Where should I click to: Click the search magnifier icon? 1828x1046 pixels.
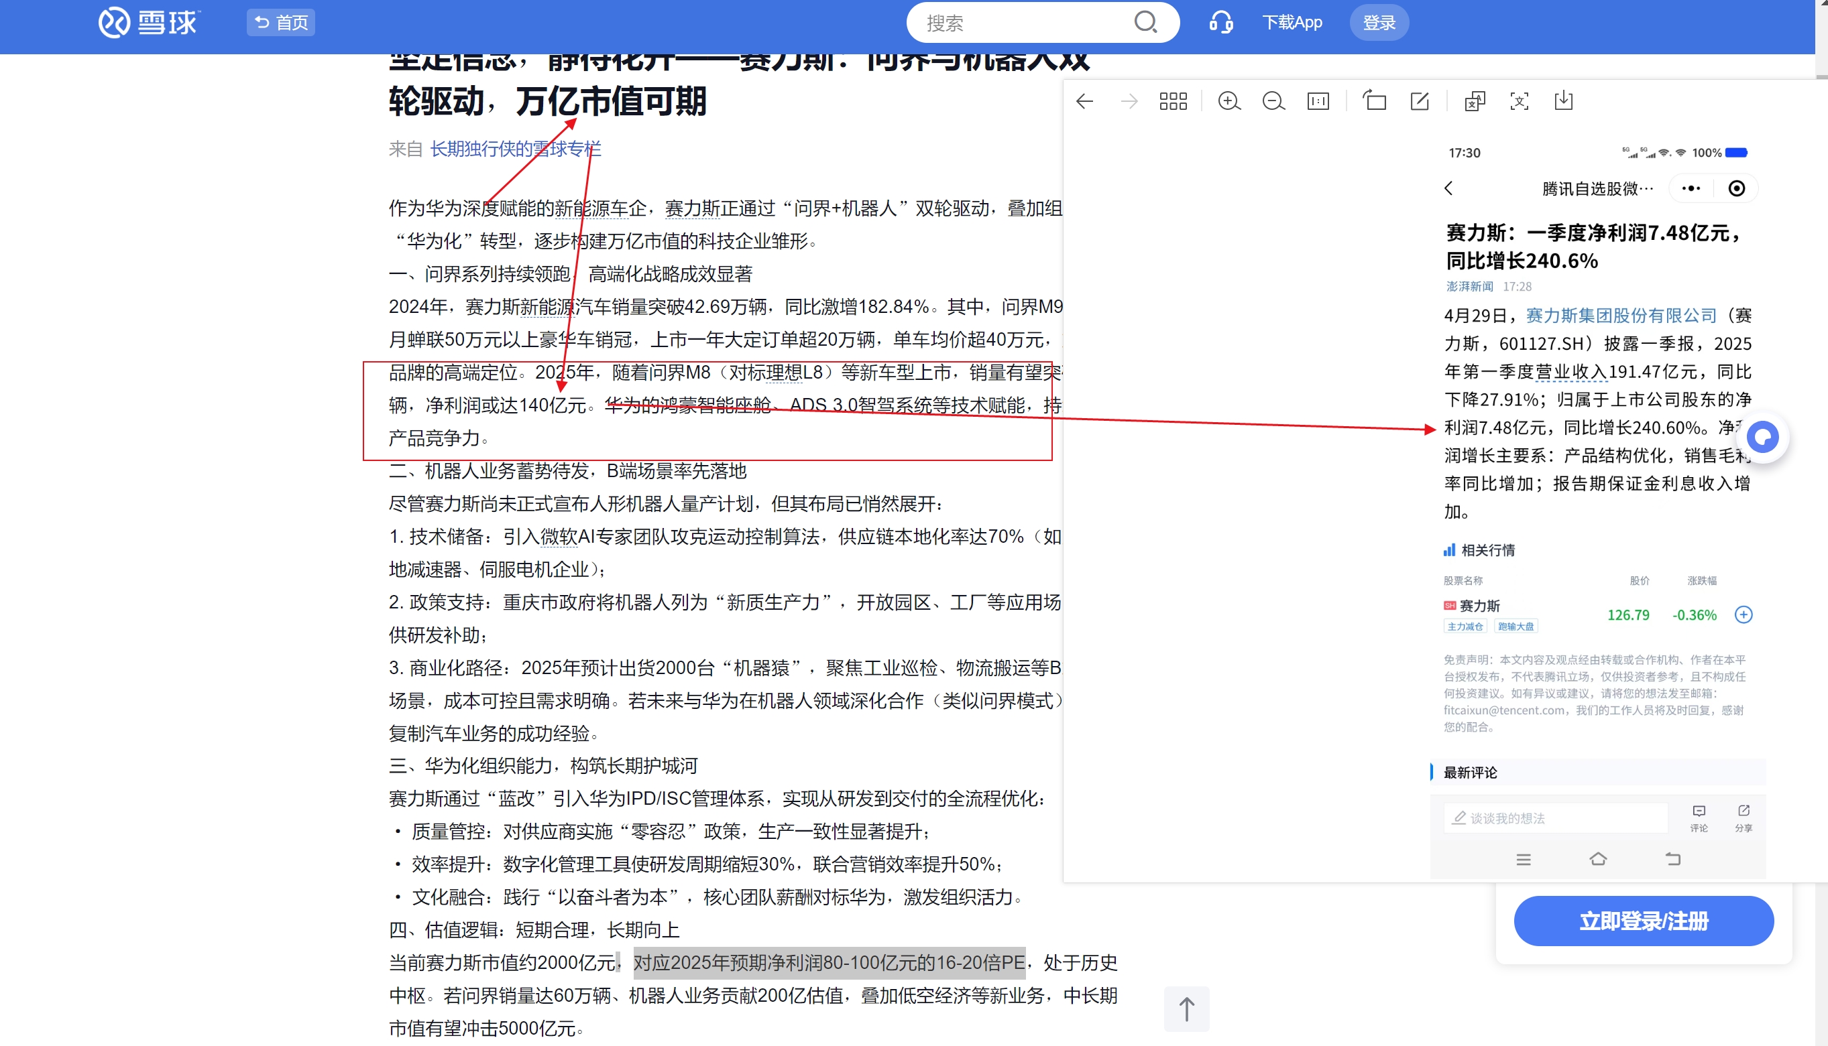tap(1146, 22)
